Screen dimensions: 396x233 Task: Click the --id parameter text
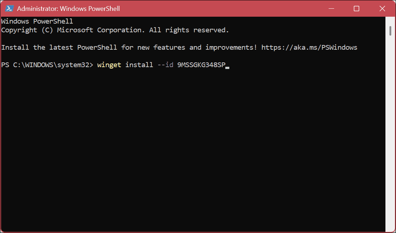(166, 65)
